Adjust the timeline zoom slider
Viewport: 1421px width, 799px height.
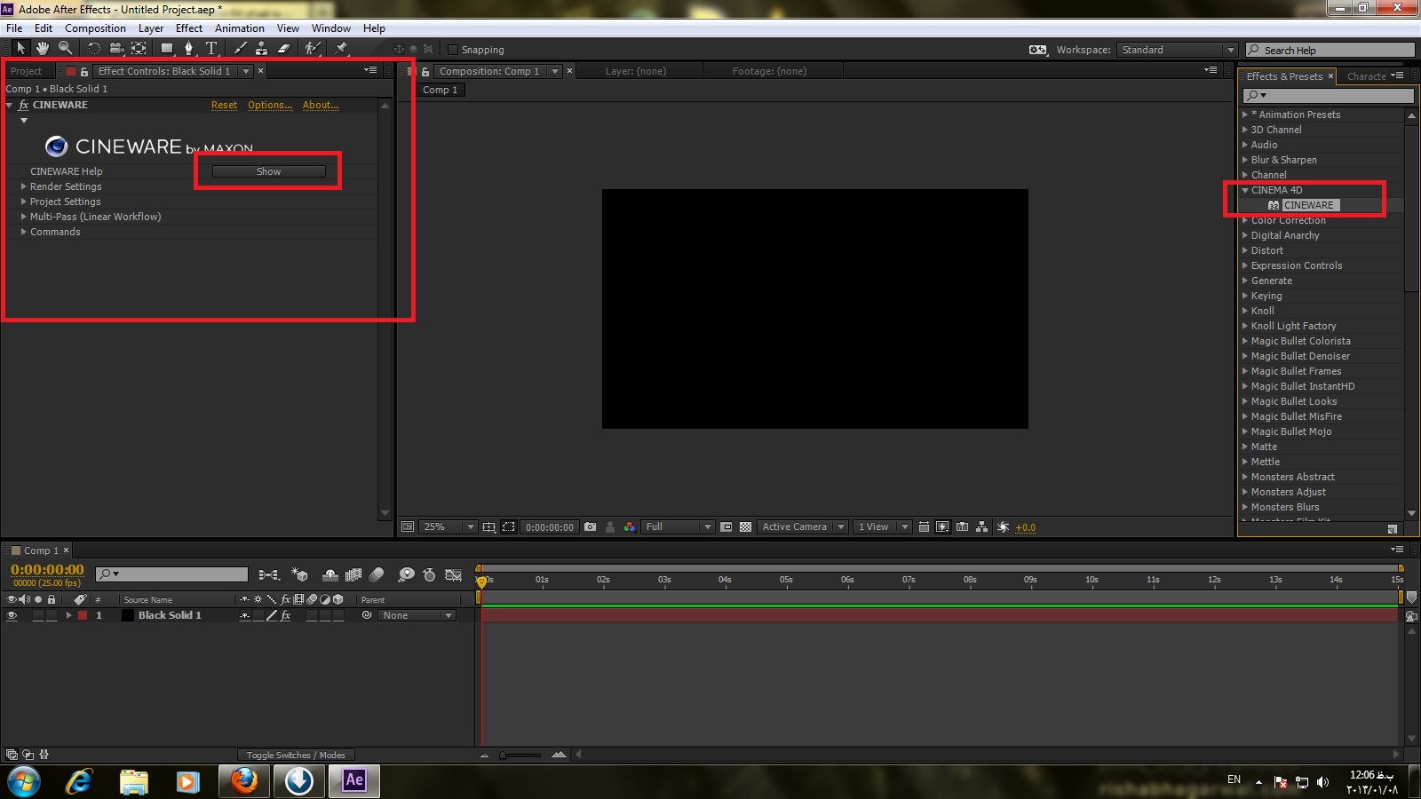pyautogui.click(x=521, y=755)
